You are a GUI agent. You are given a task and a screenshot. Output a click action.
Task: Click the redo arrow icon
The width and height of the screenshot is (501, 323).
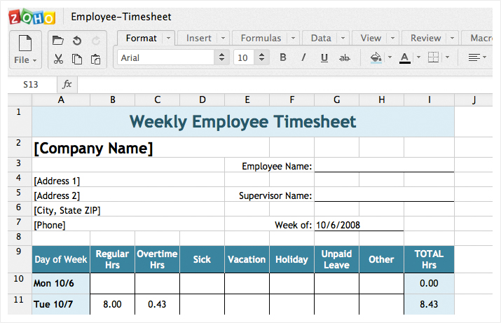coord(96,41)
